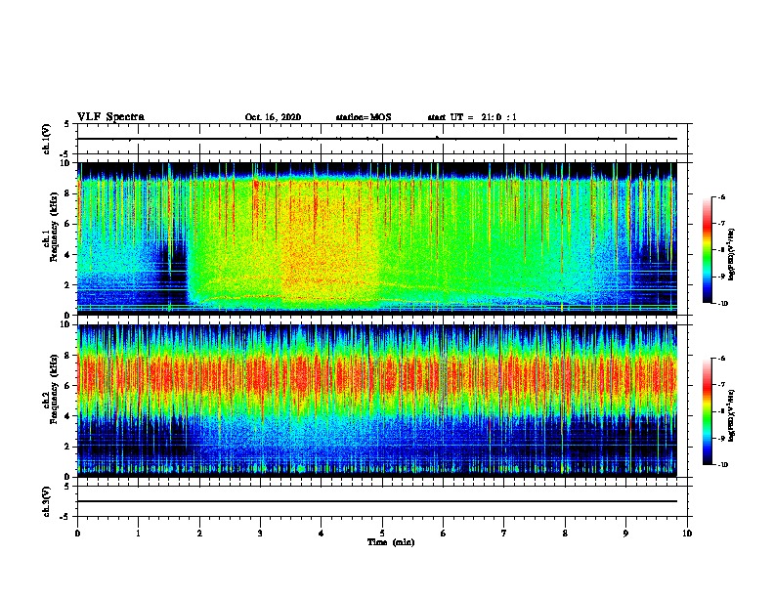Click the time axis tick label '7'
Image resolution: width=774 pixels, height=598 pixels.
[x=504, y=534]
